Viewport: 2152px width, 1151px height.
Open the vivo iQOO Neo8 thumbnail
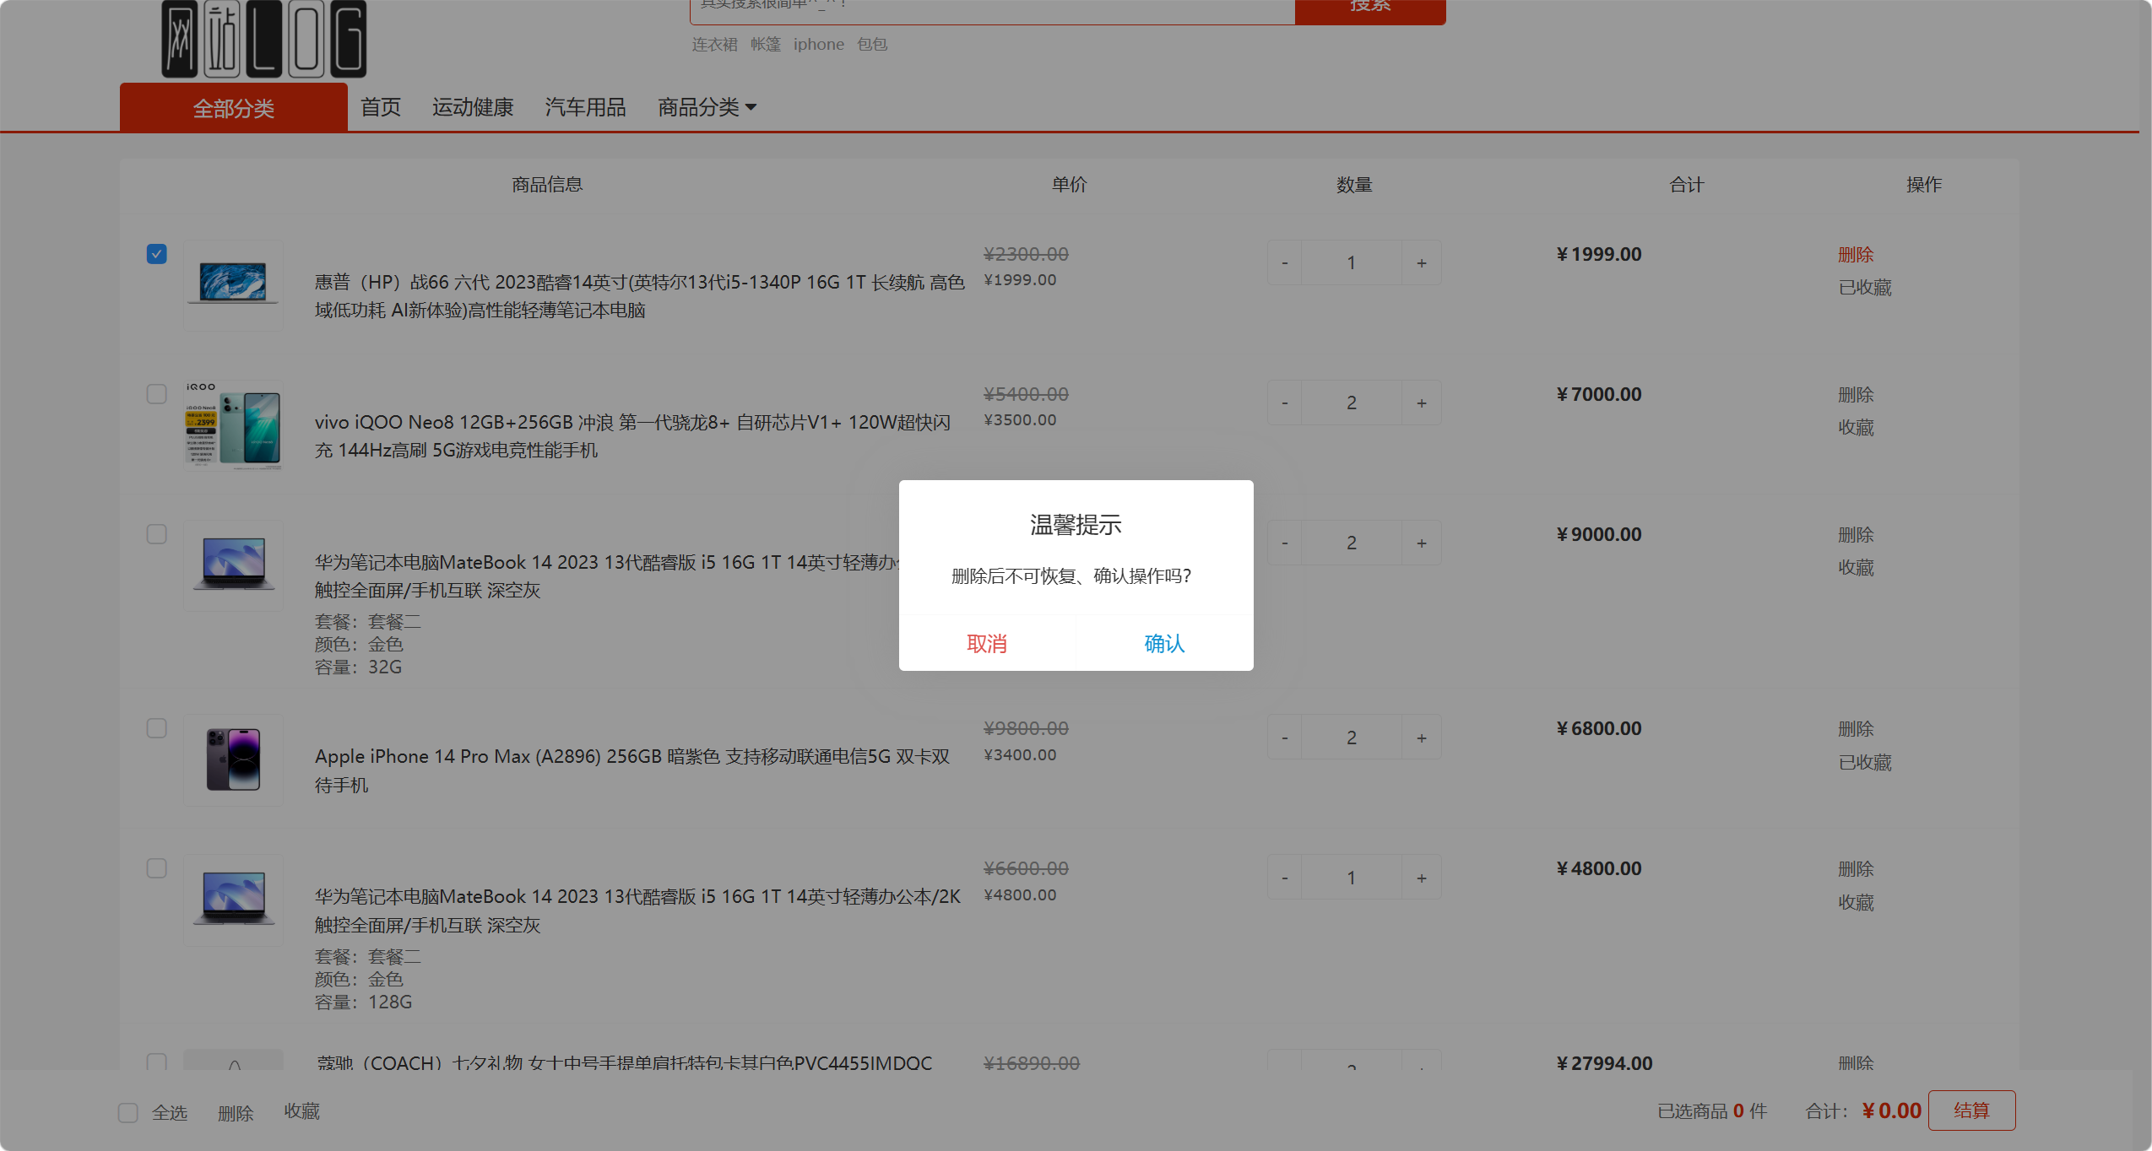coord(234,425)
